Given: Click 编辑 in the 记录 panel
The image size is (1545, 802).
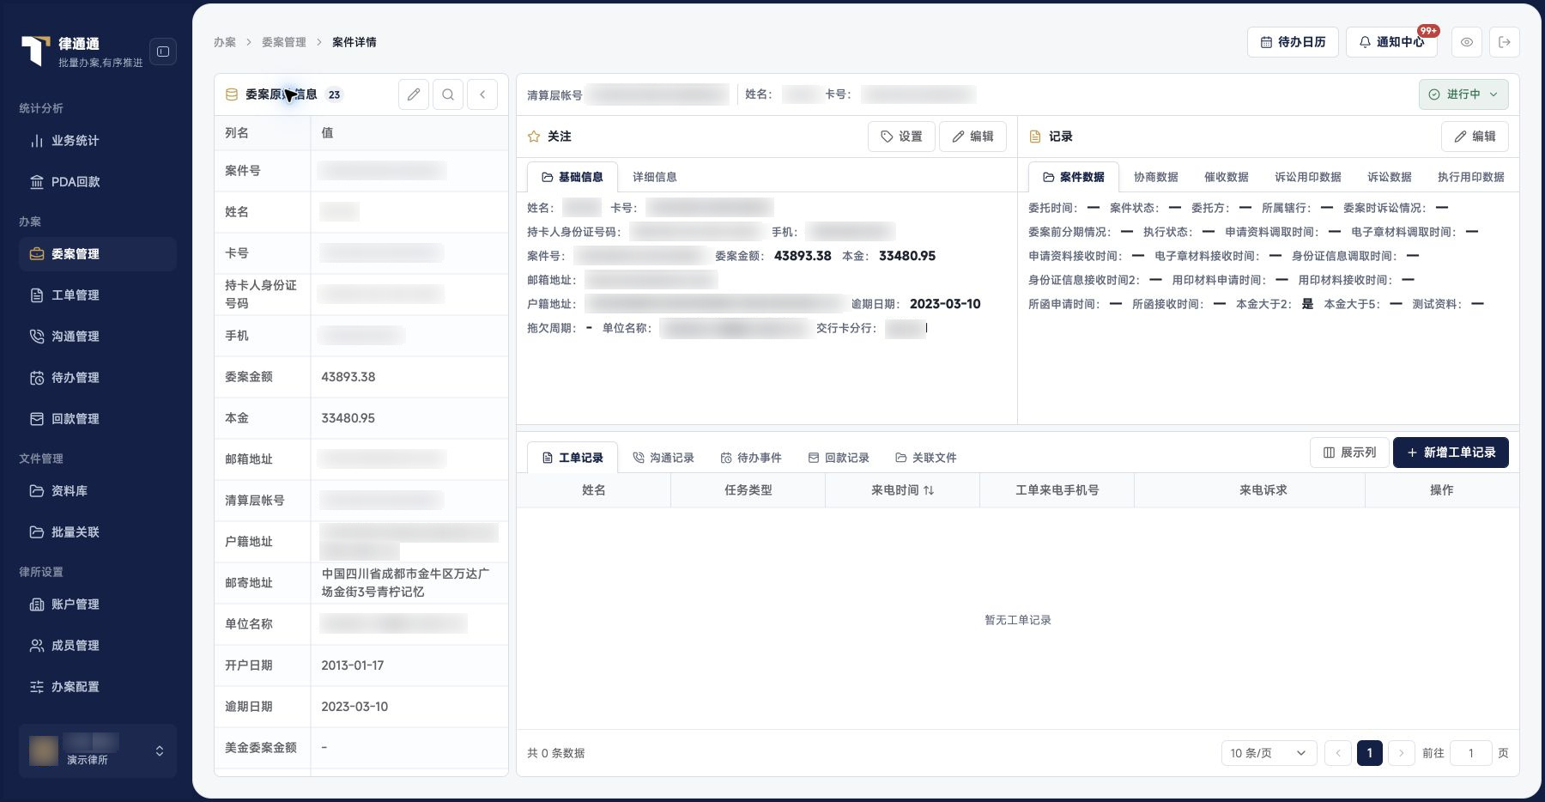Looking at the screenshot, I should click(x=1475, y=137).
